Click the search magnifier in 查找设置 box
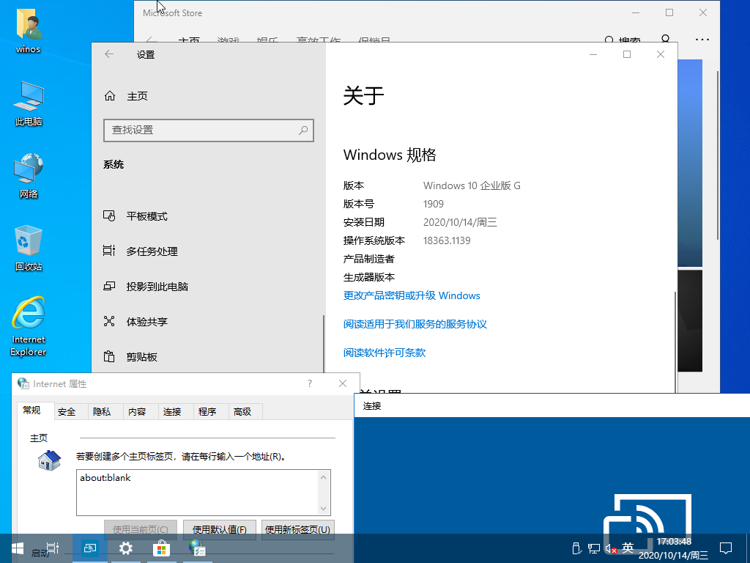The image size is (750, 563). (x=302, y=130)
